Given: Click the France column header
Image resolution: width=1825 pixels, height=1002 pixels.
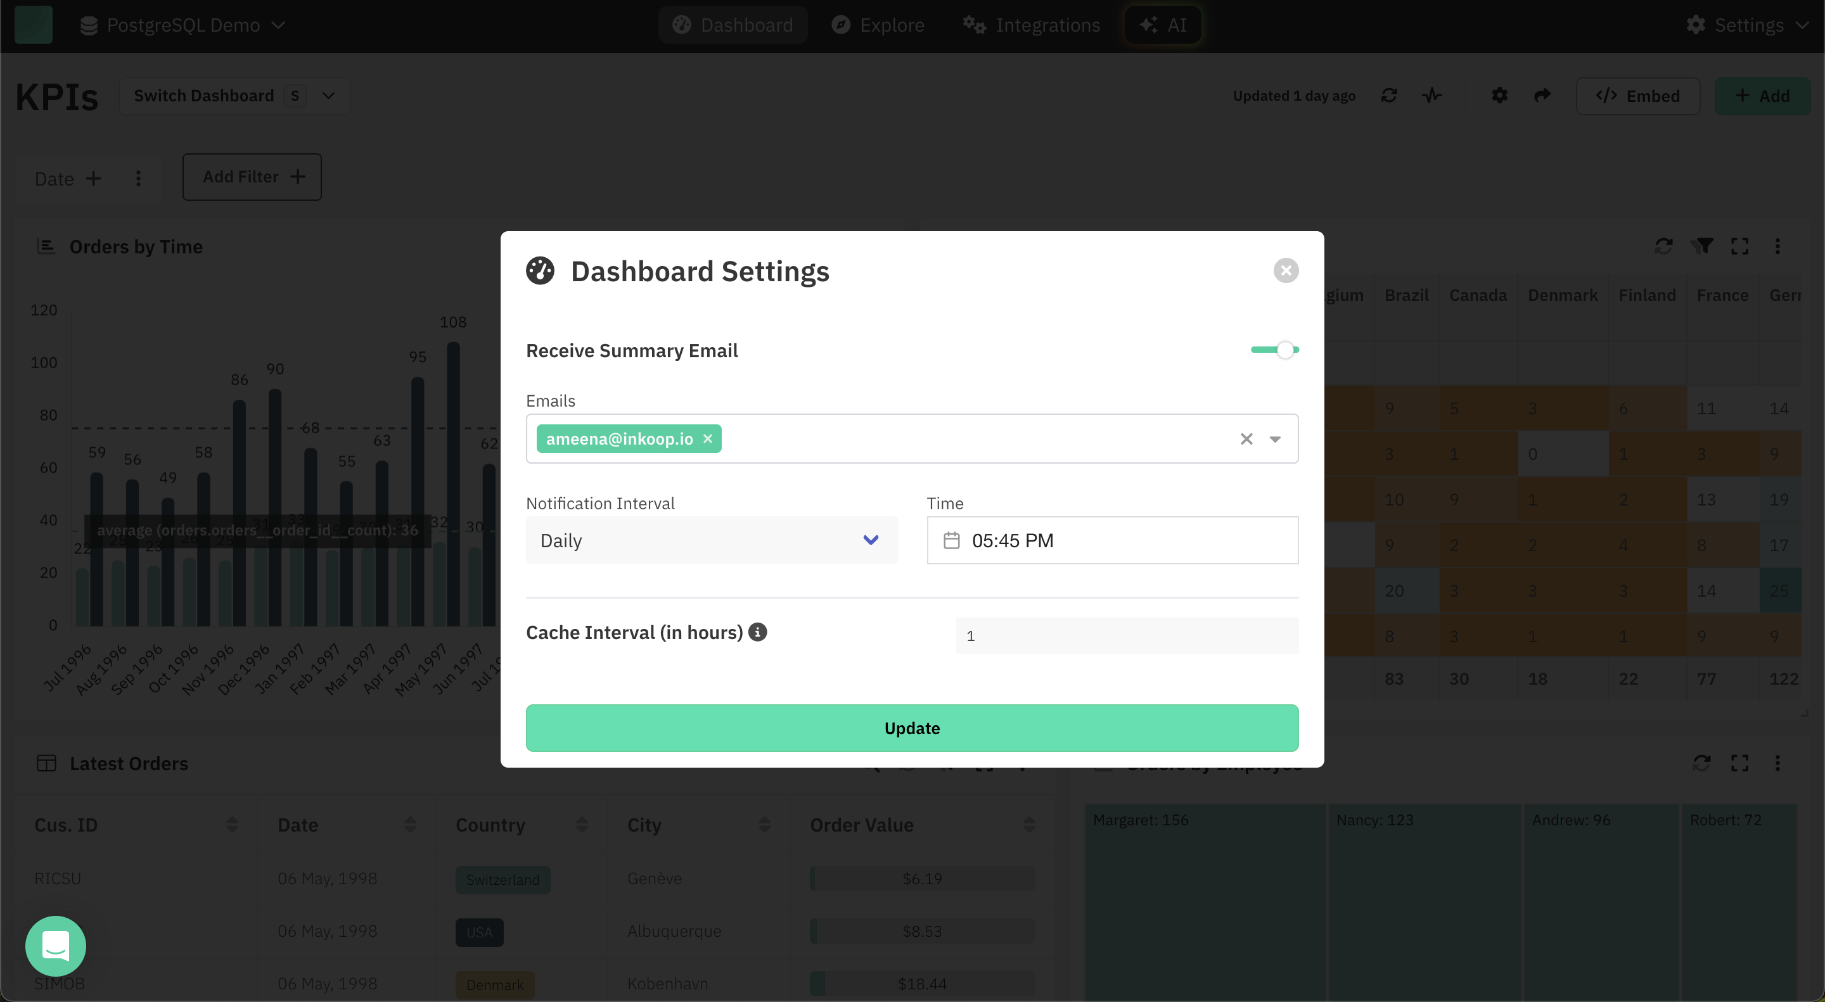Looking at the screenshot, I should pyautogui.click(x=1722, y=295).
